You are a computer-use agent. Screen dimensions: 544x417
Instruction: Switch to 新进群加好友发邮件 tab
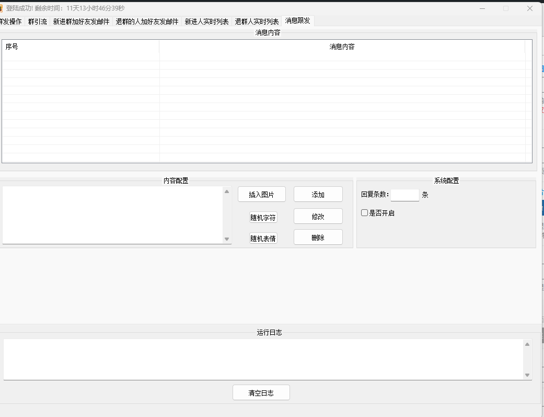(81, 21)
